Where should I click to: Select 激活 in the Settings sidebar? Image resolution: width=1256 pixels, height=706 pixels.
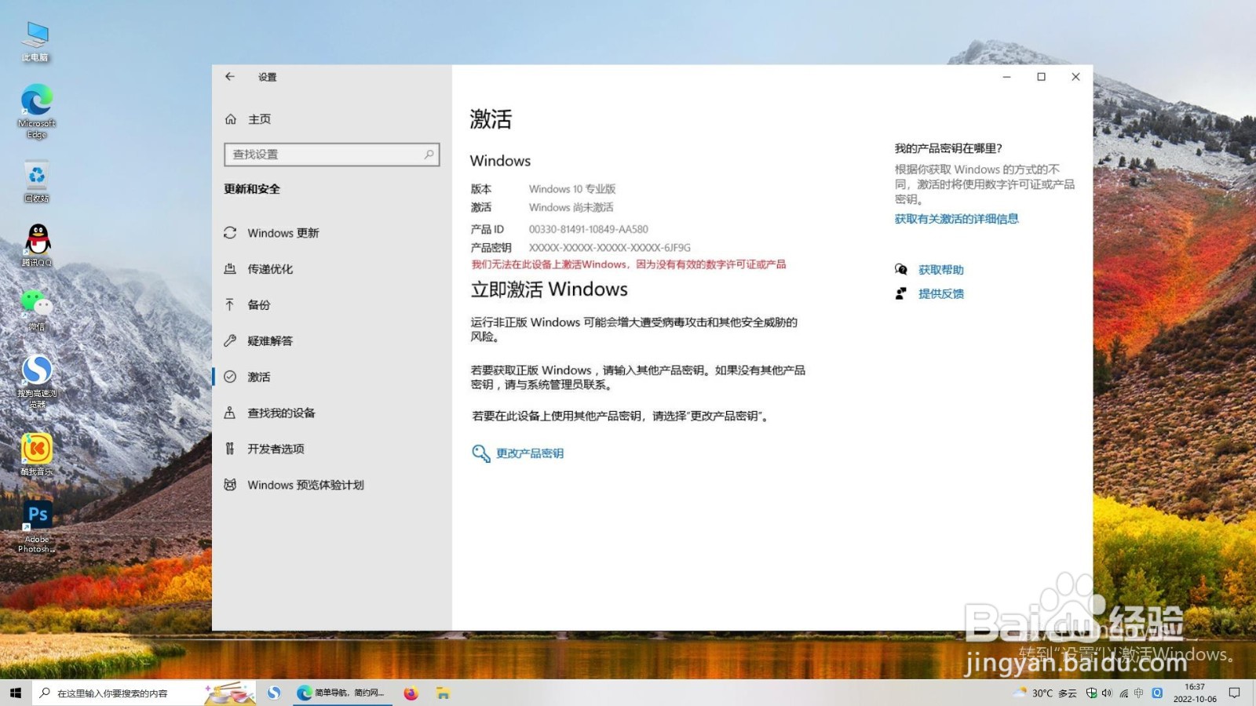point(259,377)
